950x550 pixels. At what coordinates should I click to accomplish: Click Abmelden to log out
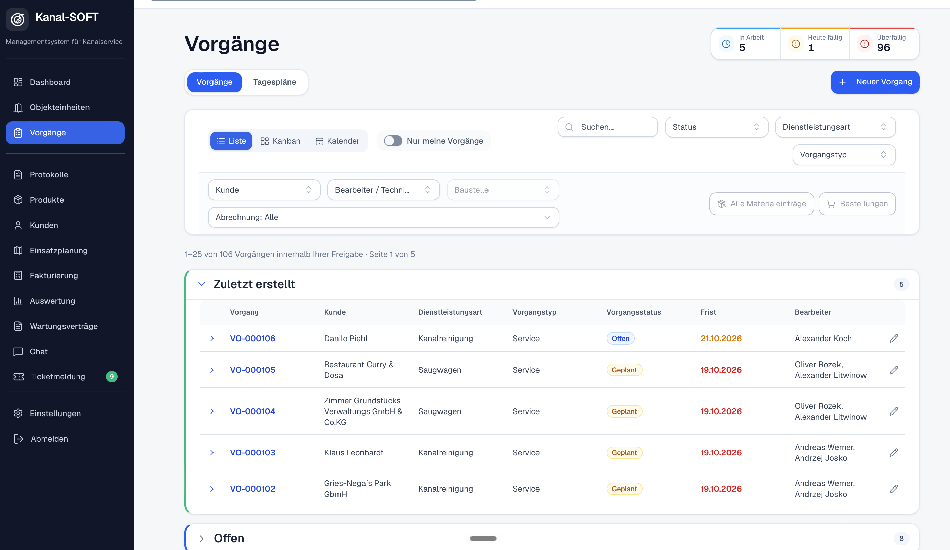65,439
